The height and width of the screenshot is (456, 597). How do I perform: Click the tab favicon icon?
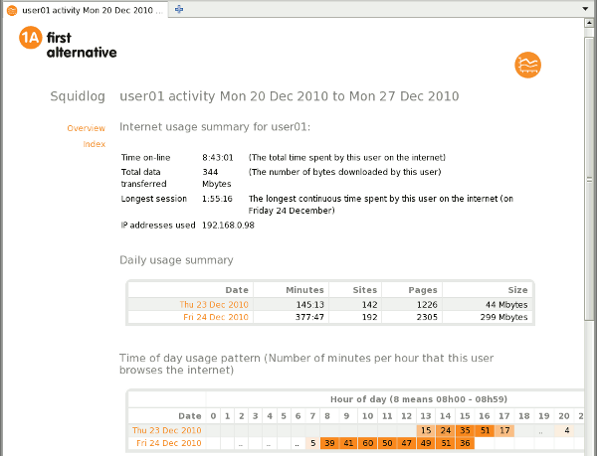click(12, 10)
